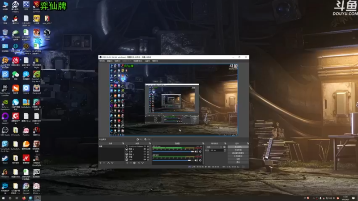Screen dimensions: 358x201
Task: Select the OBS Studio desktop shortcut
Action: pos(5,131)
